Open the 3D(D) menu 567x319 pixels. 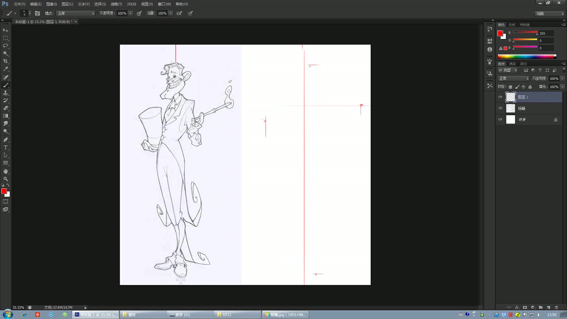(x=131, y=4)
